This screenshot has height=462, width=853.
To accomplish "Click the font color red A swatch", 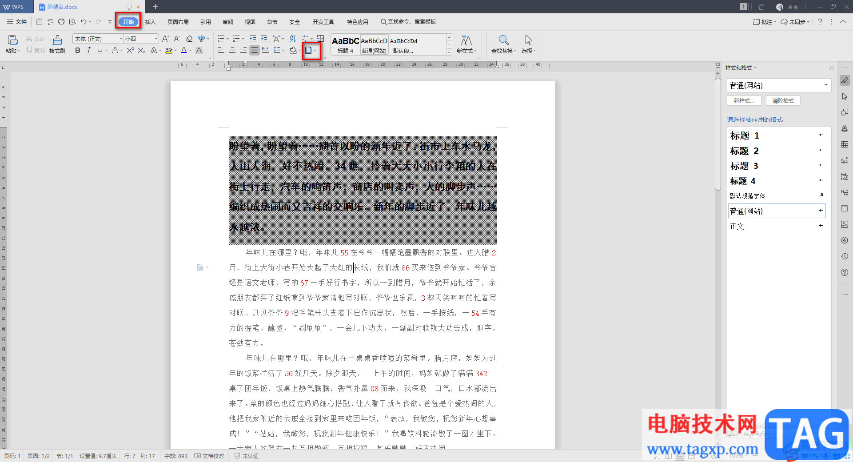I will (x=184, y=51).
